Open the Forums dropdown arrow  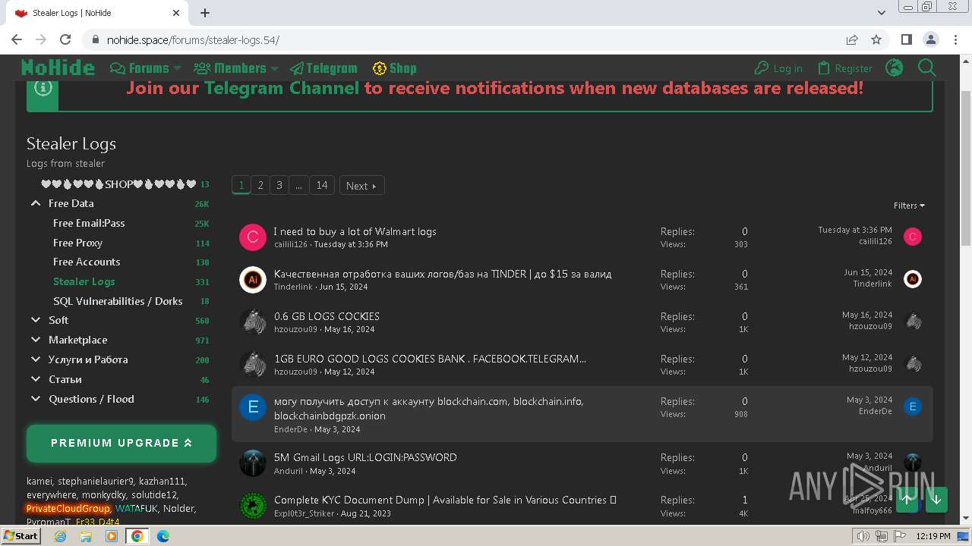click(x=177, y=68)
